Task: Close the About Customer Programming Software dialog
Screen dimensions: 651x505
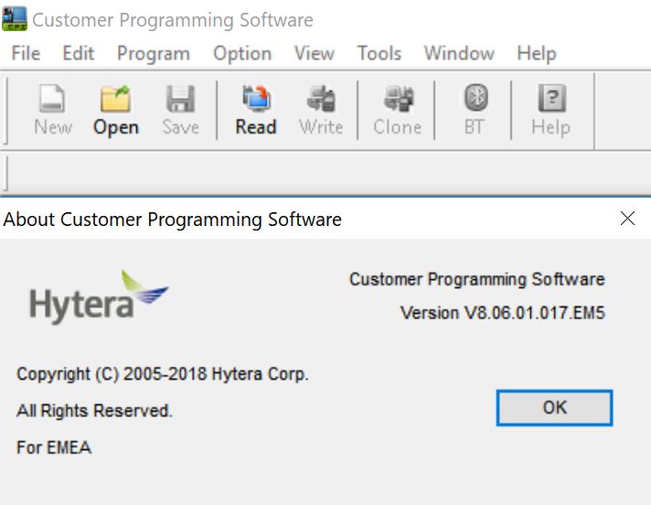Action: [x=627, y=218]
